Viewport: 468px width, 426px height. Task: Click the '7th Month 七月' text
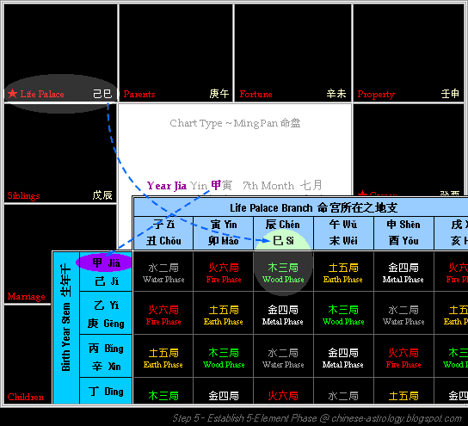pos(282,185)
